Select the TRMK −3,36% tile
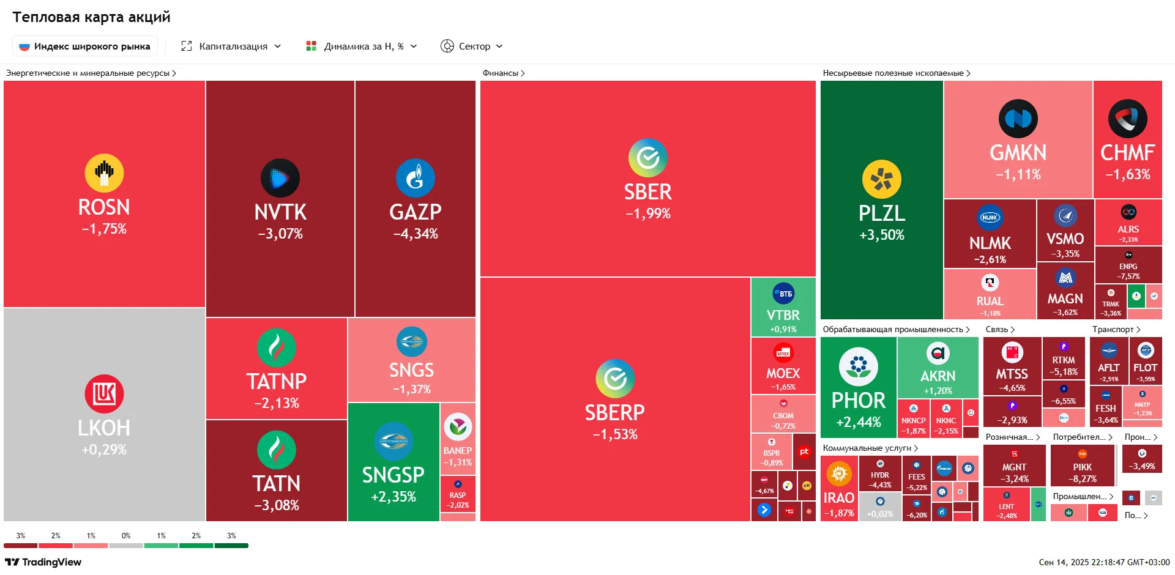 tap(1111, 302)
